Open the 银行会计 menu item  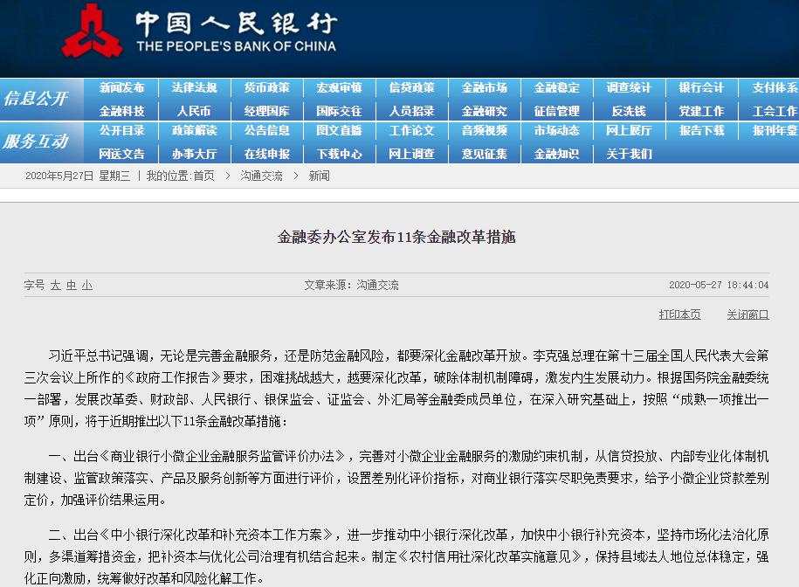(x=701, y=87)
